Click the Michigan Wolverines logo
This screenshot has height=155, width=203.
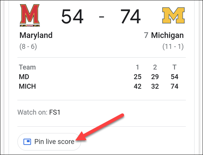tap(173, 15)
